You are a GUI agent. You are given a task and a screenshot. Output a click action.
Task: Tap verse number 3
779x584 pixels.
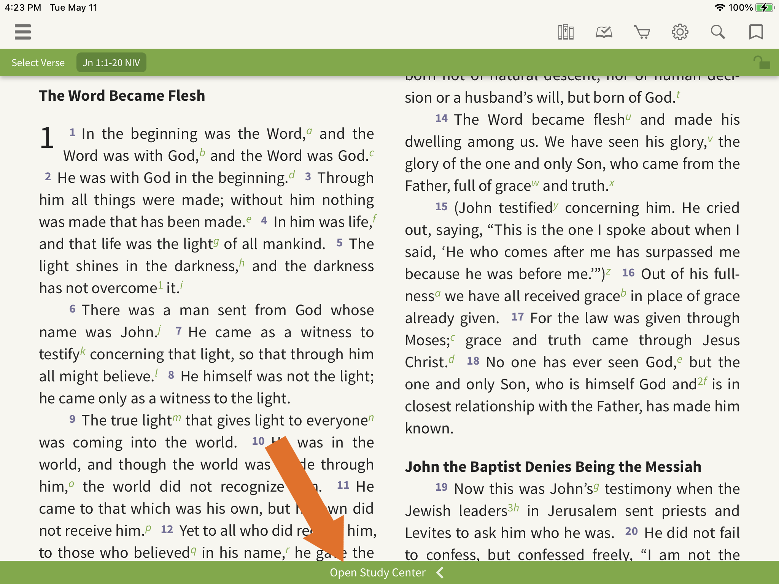(308, 176)
